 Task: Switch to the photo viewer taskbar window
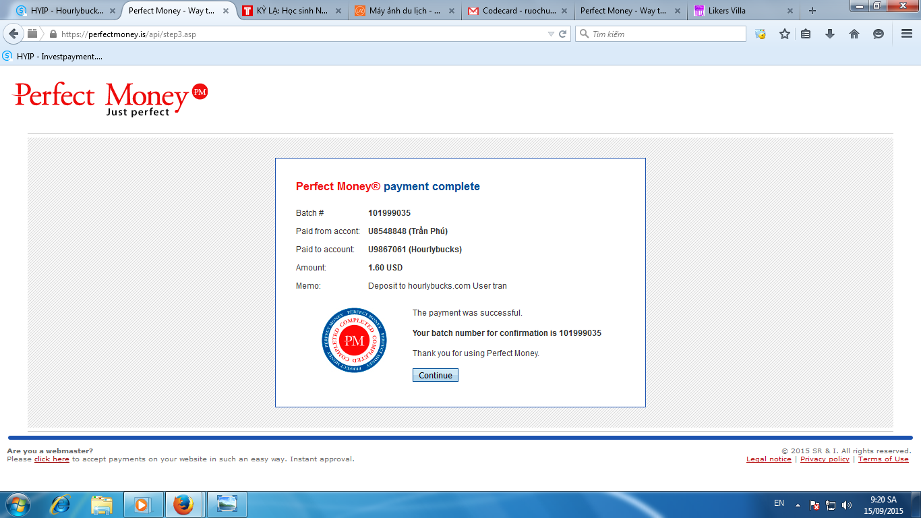[x=227, y=505]
